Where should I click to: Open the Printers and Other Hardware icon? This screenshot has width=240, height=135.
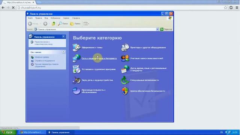point(125,48)
